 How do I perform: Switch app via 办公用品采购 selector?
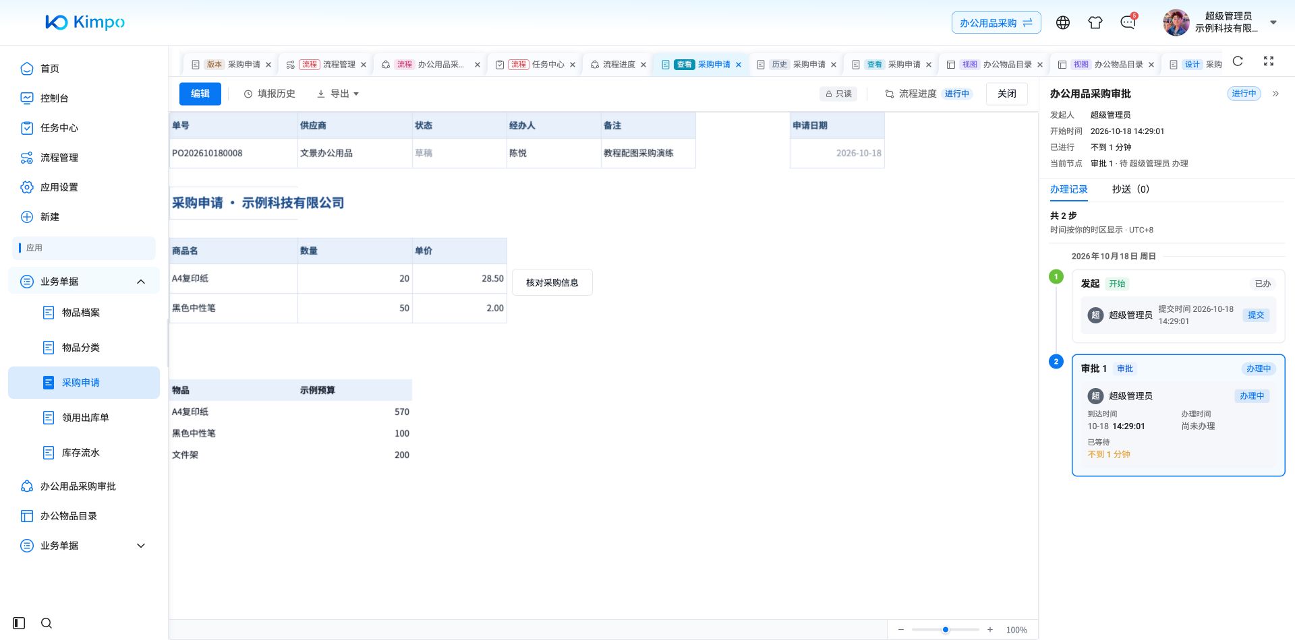point(996,23)
